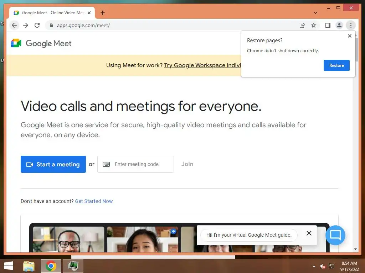Click the vertical scrollbar down arrow
365x273 pixels.
355,249
